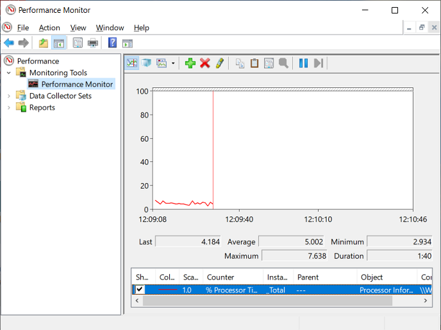
Task: Click the counter list horizontal scrollbar
Action: [282, 301]
